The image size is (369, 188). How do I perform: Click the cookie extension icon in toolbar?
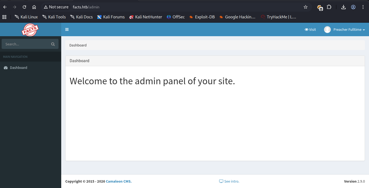[x=320, y=8]
